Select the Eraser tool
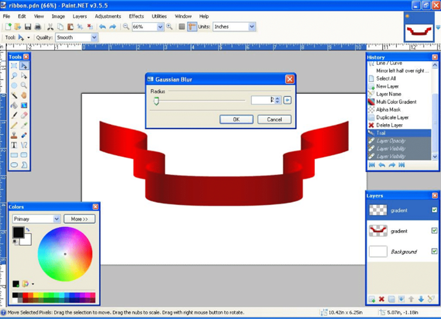Screen dimensions: 441x319 pyautogui.click(x=24, y=115)
